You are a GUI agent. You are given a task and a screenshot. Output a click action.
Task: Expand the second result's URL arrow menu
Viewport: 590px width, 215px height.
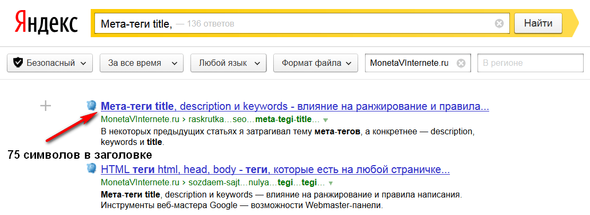tap(323, 184)
